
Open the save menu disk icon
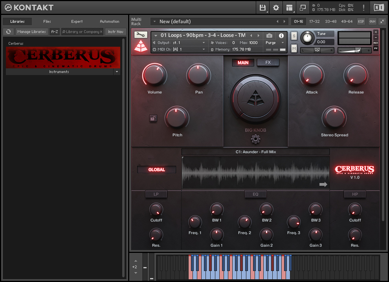tap(262, 8)
